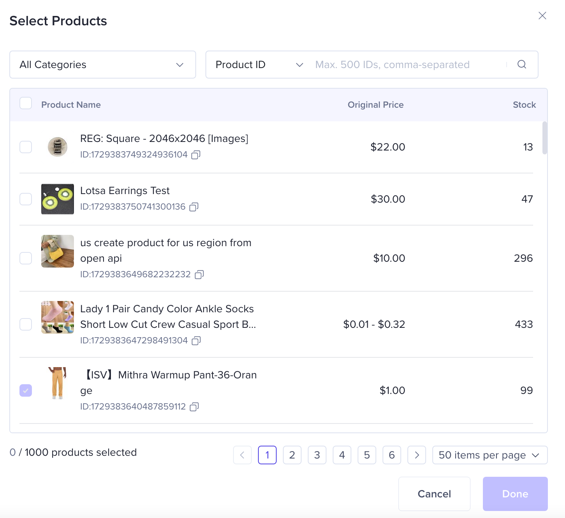
Task: Open the All Categories dropdown
Action: [103, 65]
